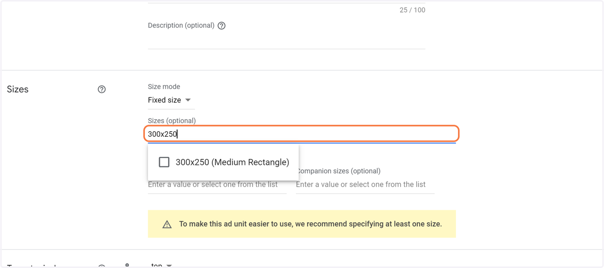Click the Description text field

point(286,41)
